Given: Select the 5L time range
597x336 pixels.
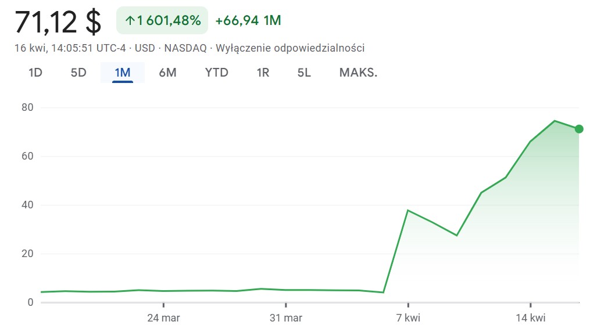Looking at the screenshot, I should click(x=304, y=73).
